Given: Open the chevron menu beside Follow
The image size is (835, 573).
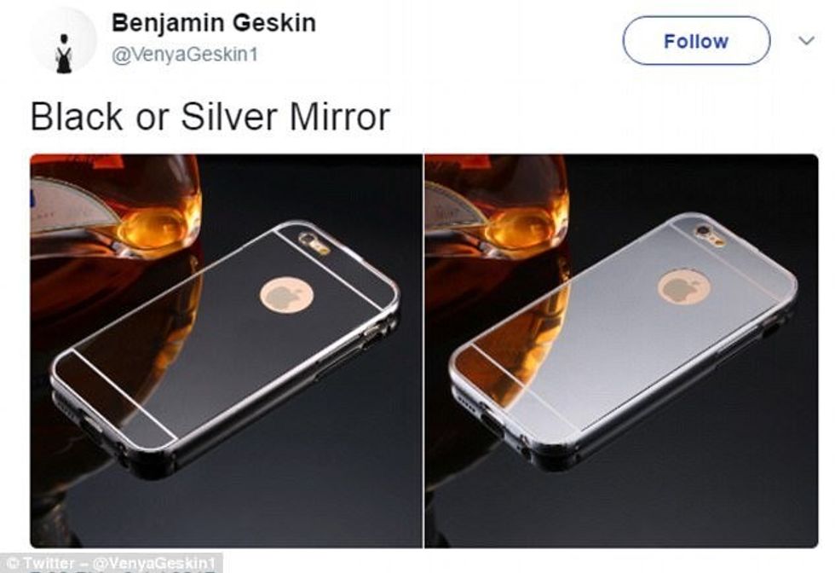Looking at the screenshot, I should tap(807, 41).
